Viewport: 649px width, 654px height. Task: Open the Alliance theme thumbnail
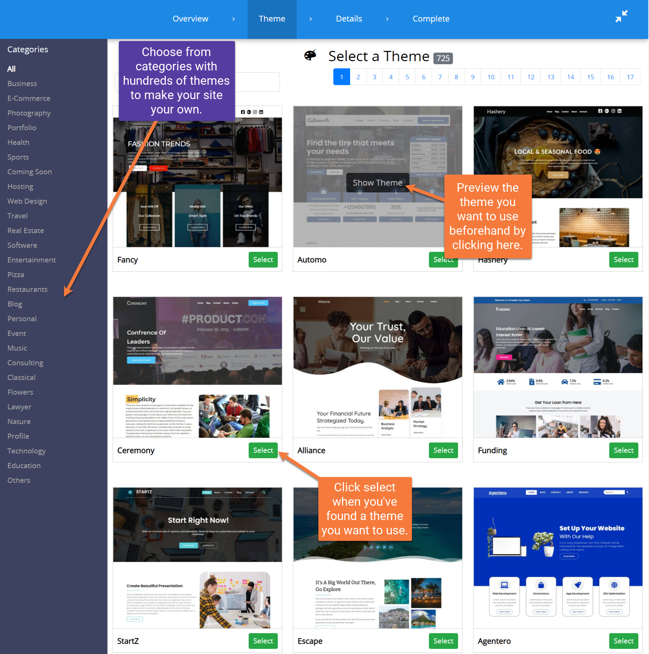point(377,367)
